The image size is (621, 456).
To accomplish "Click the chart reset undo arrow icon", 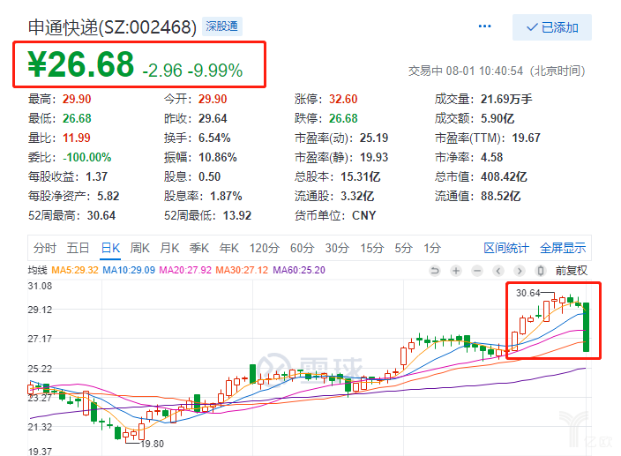I will coord(435,271).
